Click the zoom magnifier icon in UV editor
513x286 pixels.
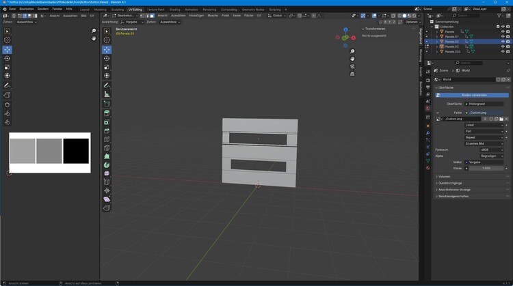(x=94, y=31)
